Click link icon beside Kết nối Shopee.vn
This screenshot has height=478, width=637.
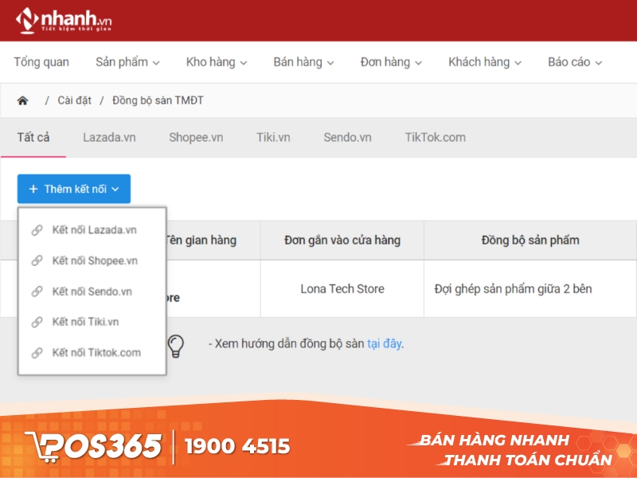coord(37,261)
